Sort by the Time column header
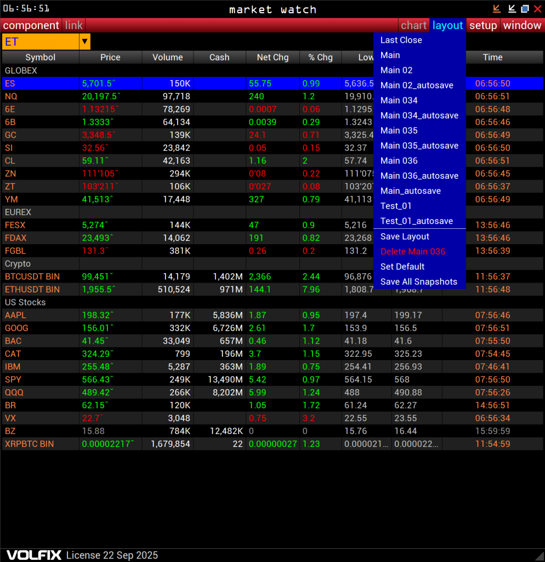The image size is (545, 562). [x=492, y=57]
